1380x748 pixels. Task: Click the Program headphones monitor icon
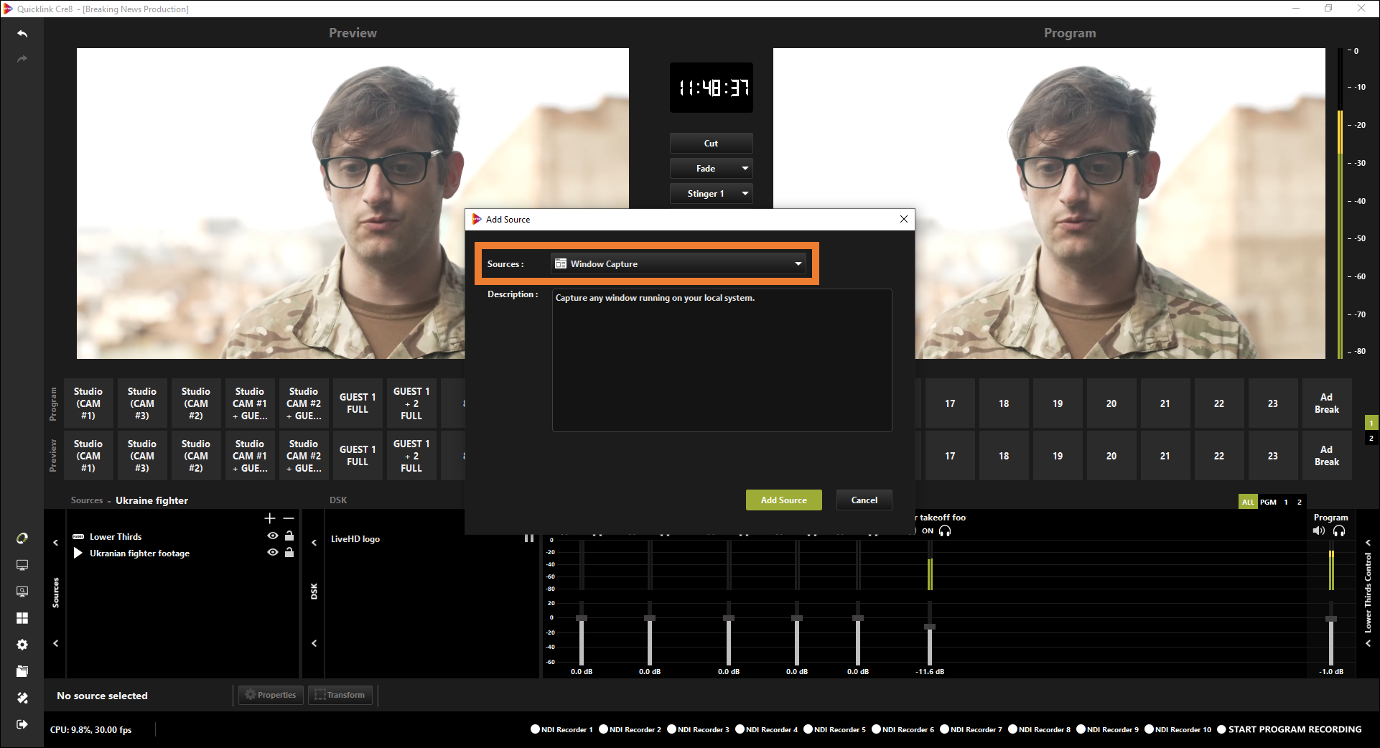tap(1339, 531)
